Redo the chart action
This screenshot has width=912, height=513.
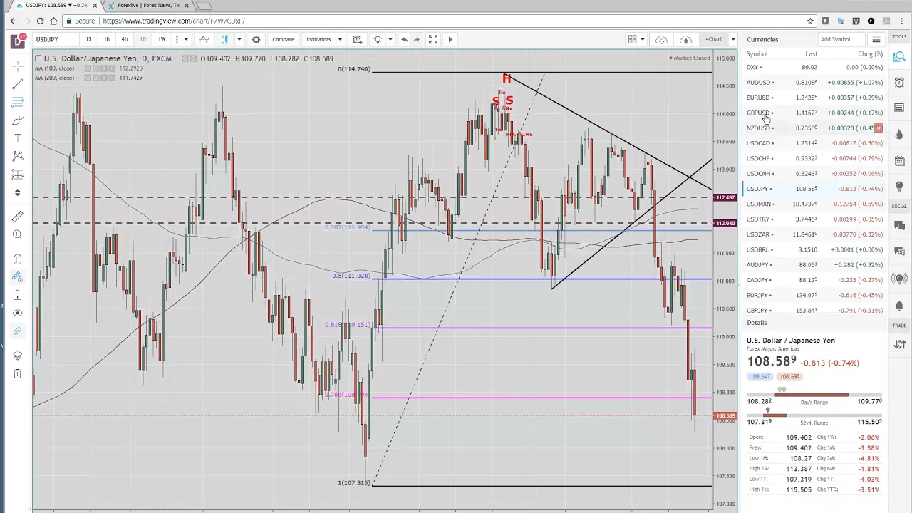click(x=417, y=39)
